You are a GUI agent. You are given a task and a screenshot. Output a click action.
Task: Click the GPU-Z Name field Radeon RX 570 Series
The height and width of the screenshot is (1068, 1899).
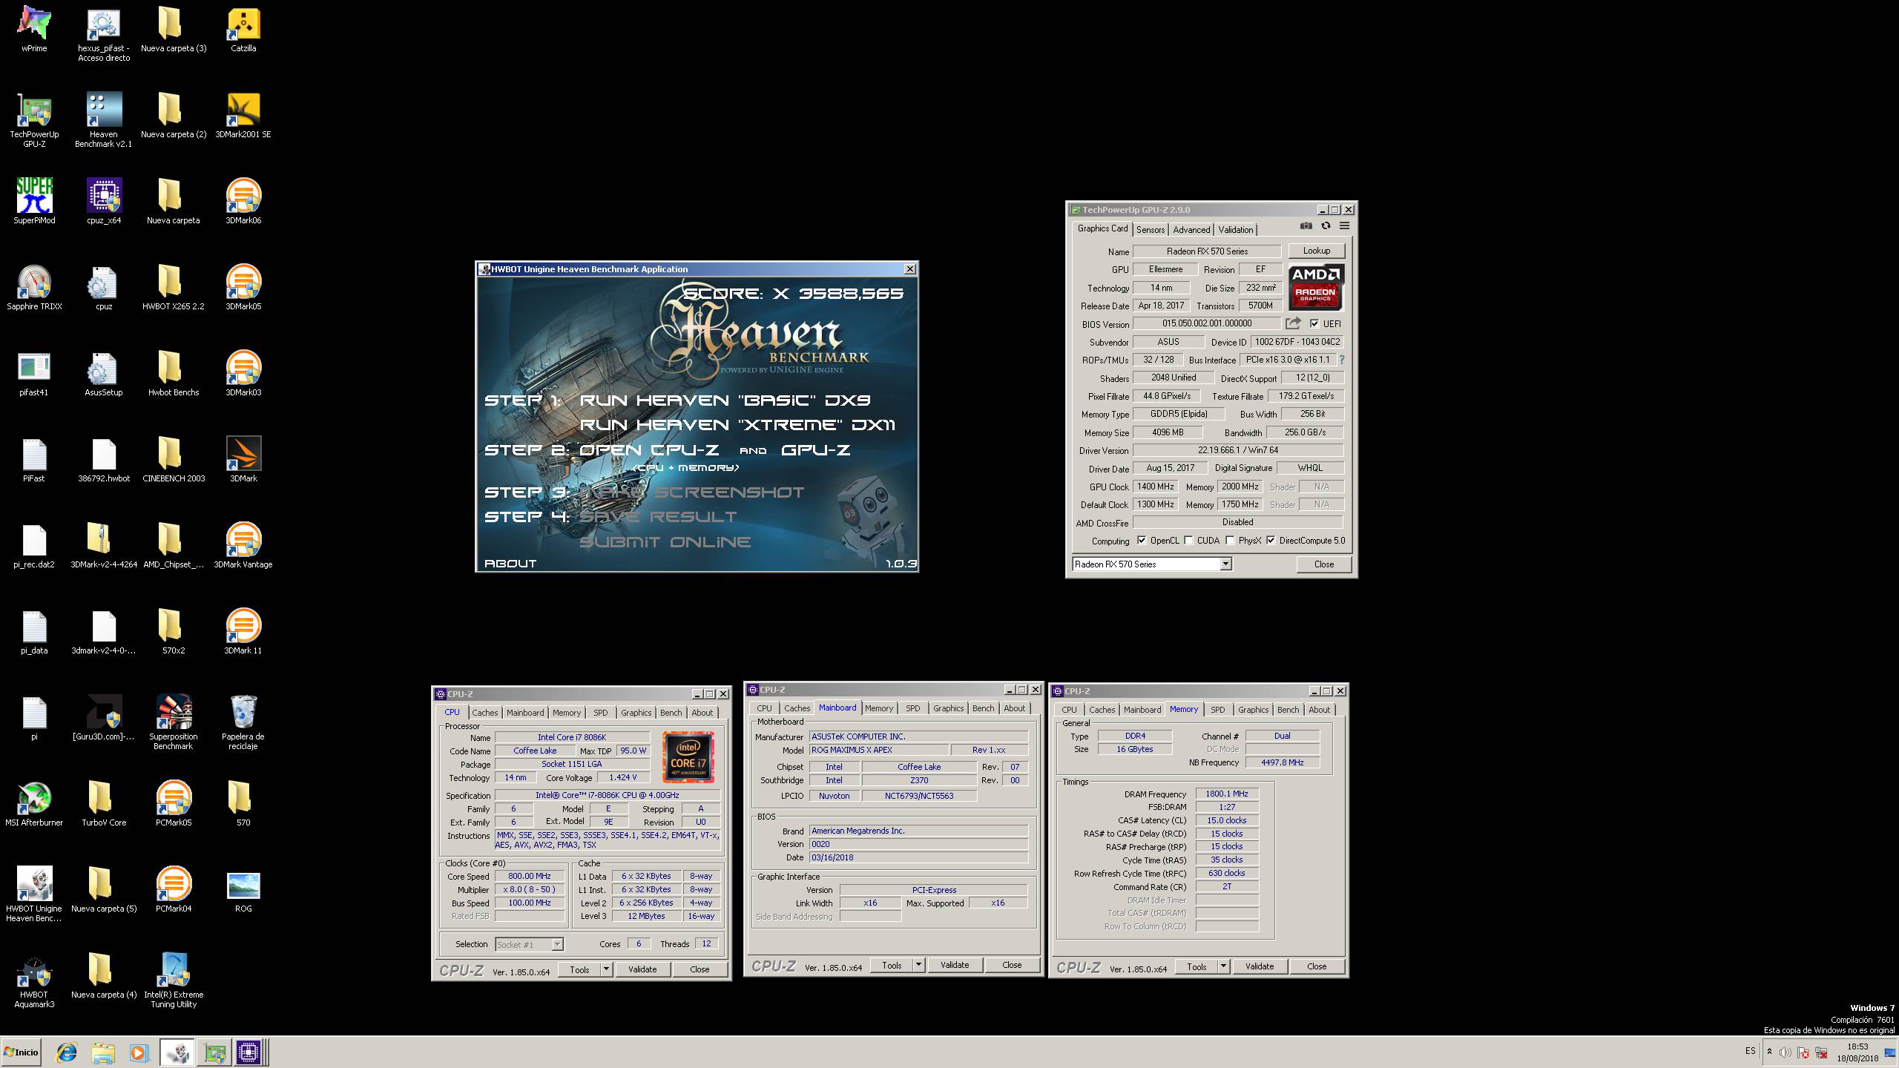1207,251
